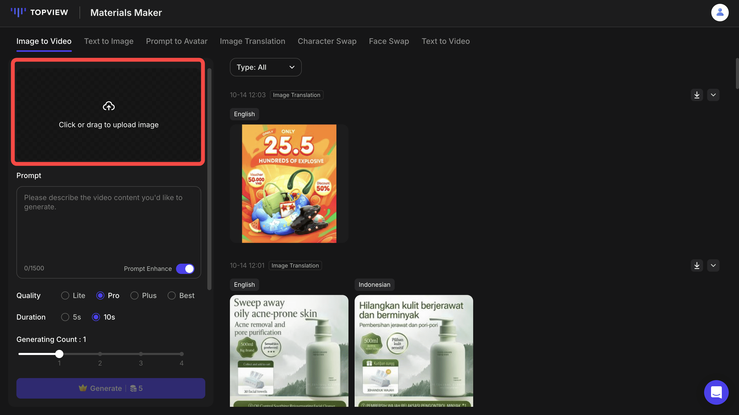
Task: Click the credits coin icon
Action: pos(133,388)
